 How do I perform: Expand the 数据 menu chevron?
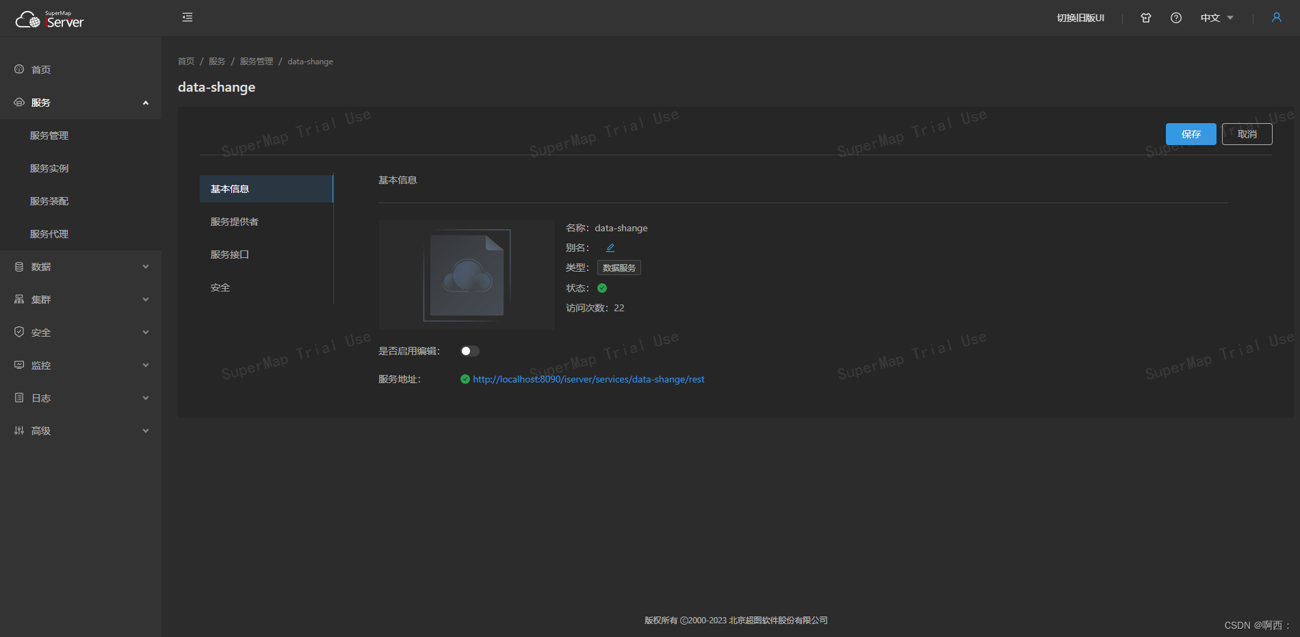(146, 267)
